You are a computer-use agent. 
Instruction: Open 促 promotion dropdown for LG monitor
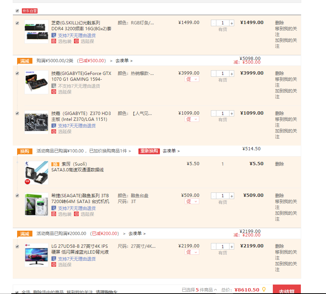(x=192, y=252)
